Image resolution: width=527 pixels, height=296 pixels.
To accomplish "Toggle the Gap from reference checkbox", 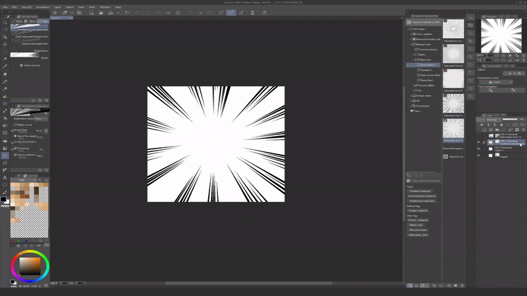I will tap(15, 155).
